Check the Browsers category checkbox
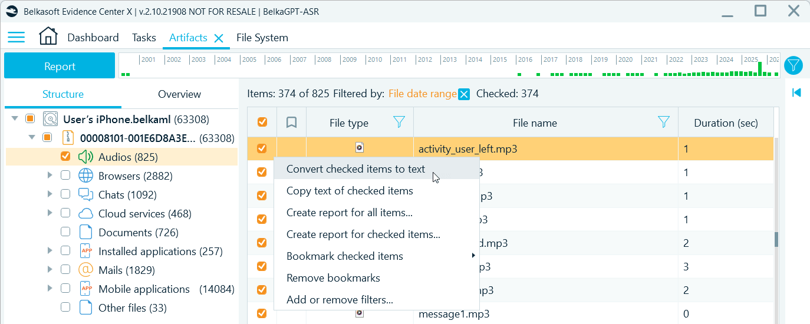 [x=65, y=176]
